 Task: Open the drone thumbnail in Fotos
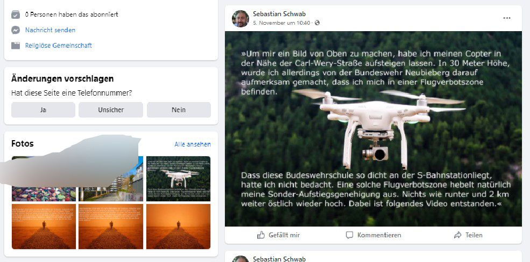pyautogui.click(x=179, y=179)
